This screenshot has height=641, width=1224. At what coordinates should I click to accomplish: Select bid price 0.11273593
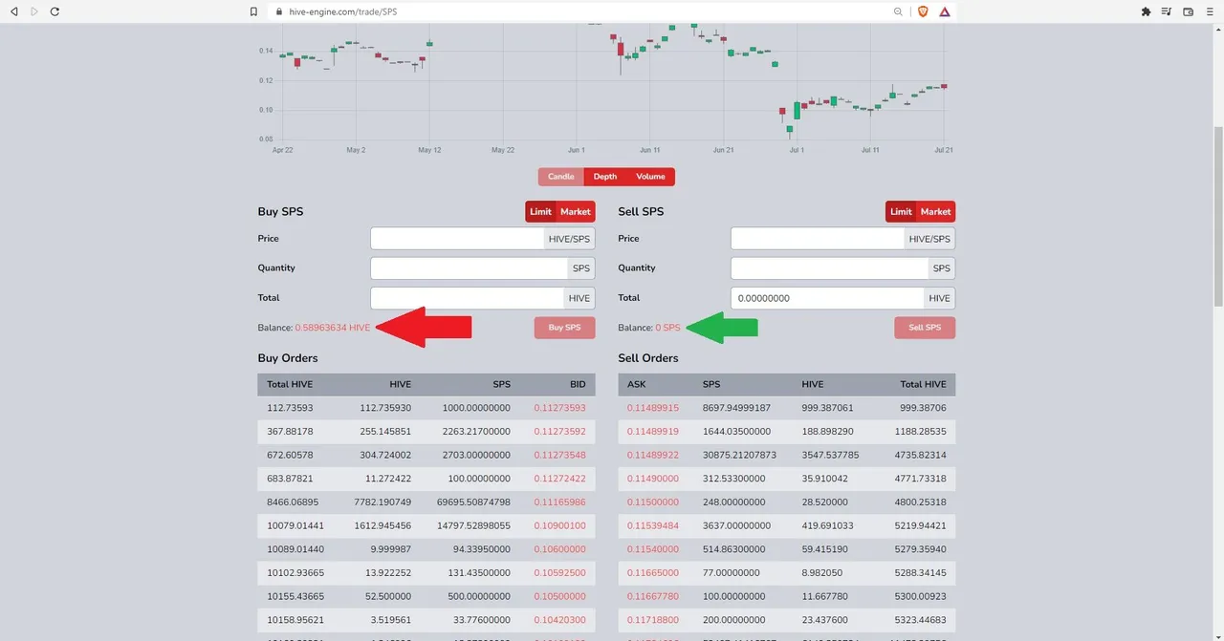[559, 408]
